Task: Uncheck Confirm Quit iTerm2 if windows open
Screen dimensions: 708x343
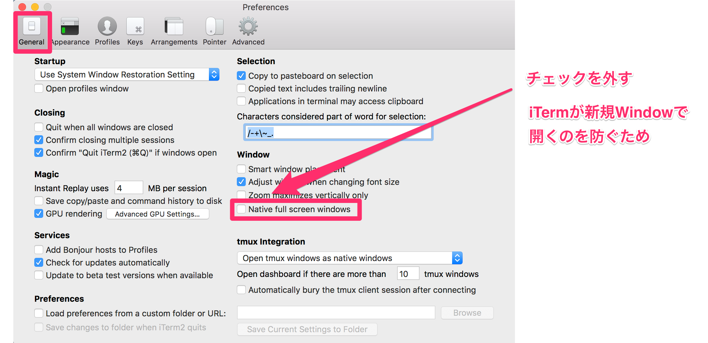Action: pos(39,152)
